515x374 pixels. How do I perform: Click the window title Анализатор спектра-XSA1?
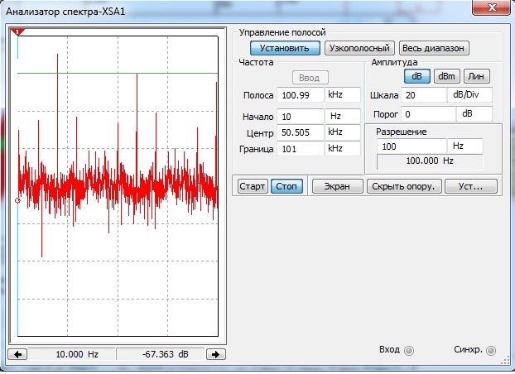click(65, 12)
